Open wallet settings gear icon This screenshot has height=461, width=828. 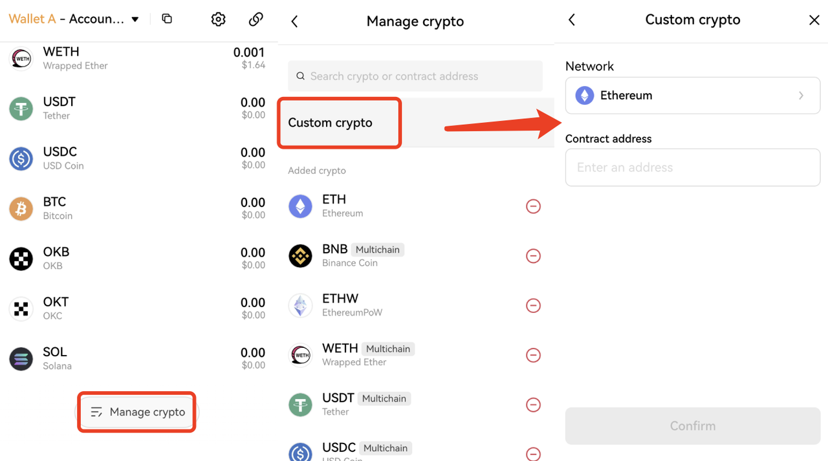(x=219, y=19)
